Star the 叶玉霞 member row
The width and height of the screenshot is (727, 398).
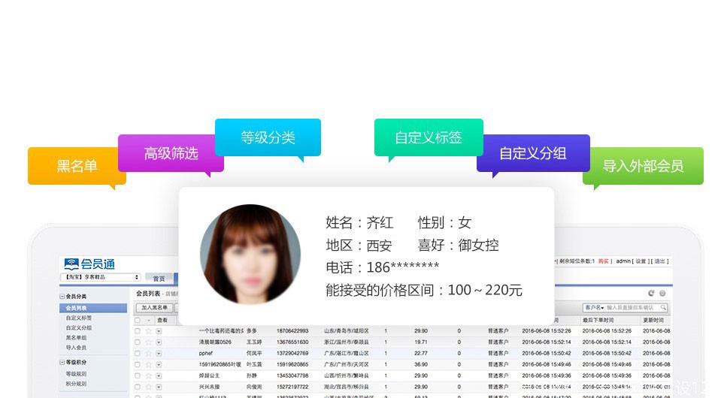click(149, 365)
